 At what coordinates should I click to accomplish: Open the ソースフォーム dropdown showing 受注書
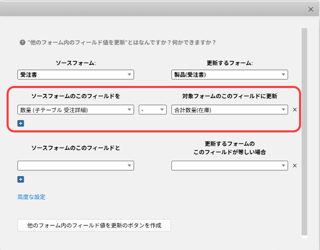coord(76,74)
